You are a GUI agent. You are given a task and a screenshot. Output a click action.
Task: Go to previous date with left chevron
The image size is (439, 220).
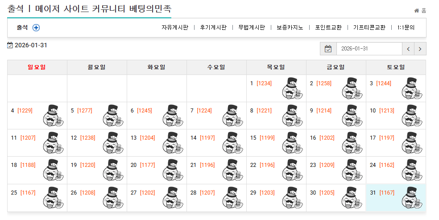[408, 49]
